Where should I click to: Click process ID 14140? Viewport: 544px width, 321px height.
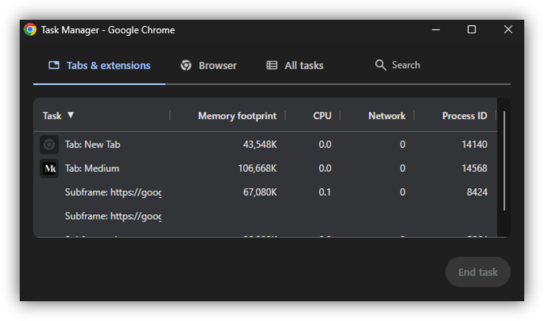474,144
